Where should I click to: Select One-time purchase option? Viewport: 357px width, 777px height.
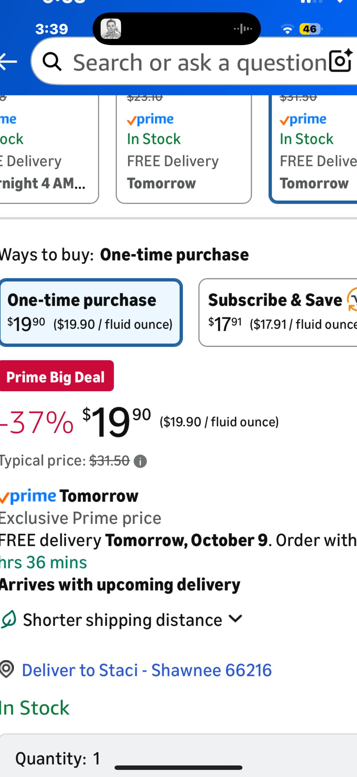[91, 312]
